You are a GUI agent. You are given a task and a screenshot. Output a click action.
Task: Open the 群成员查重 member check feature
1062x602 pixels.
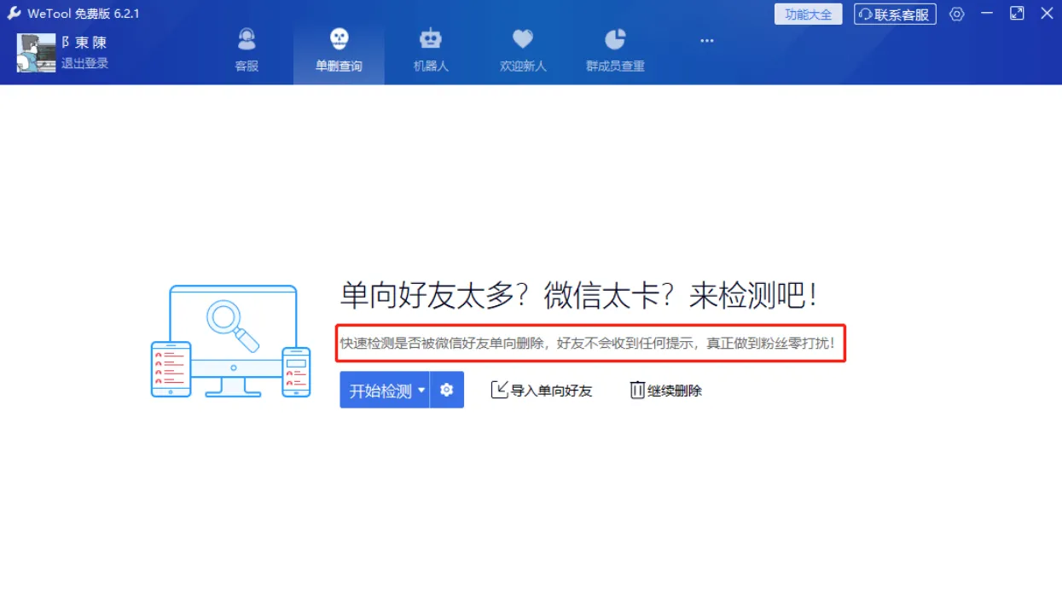point(613,49)
